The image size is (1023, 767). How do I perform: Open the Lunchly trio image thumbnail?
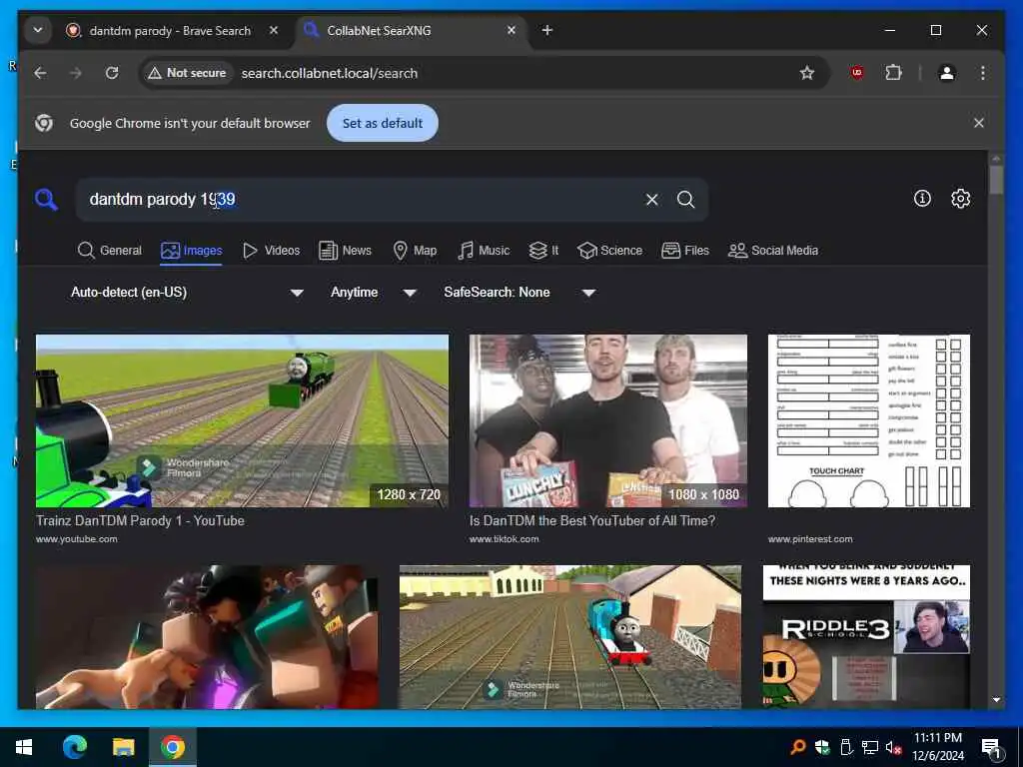(608, 420)
